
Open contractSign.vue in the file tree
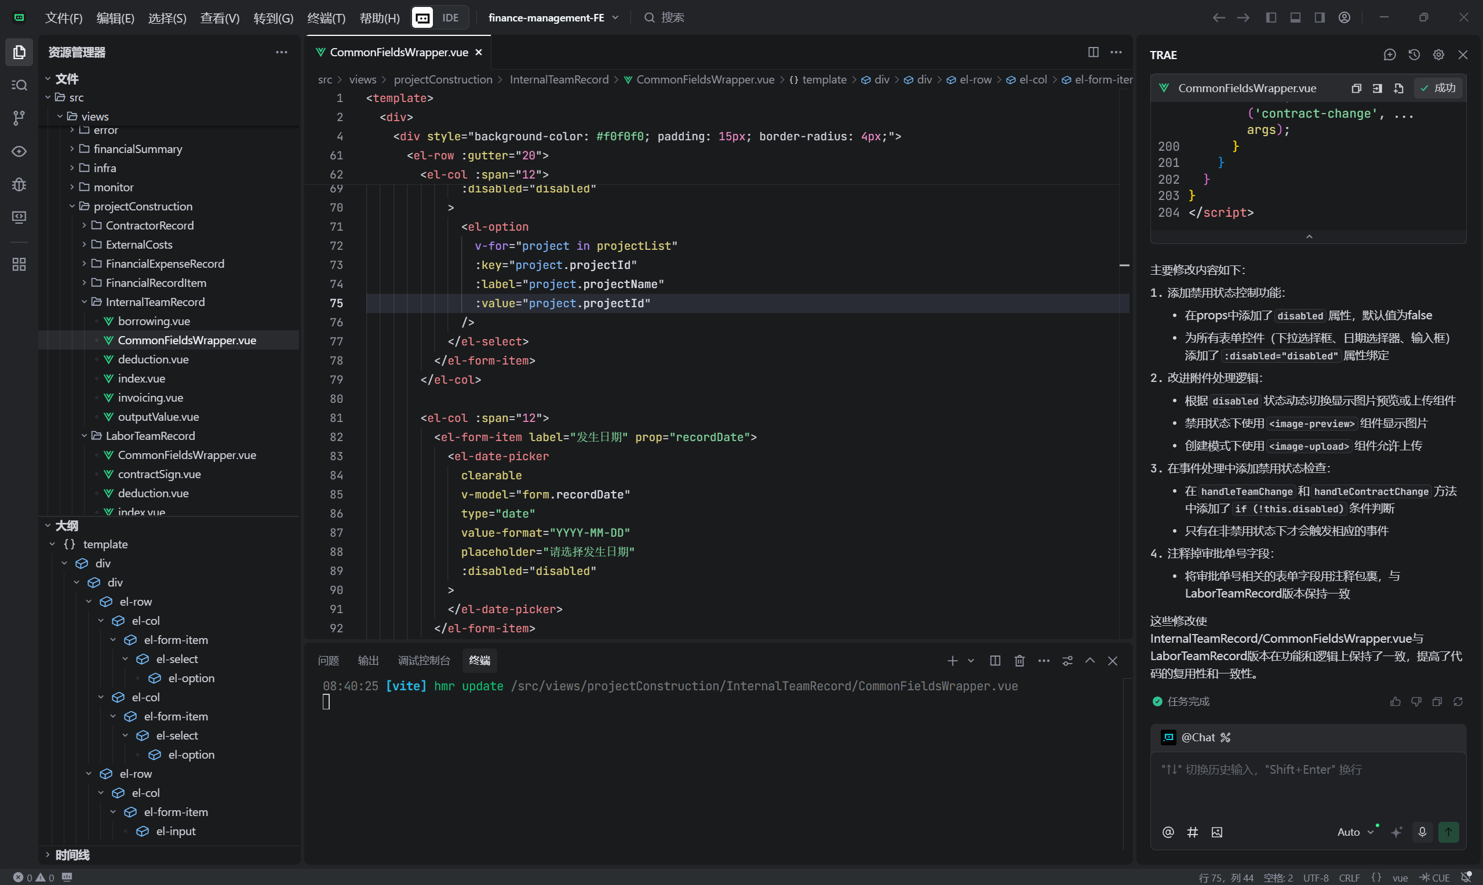click(x=159, y=474)
